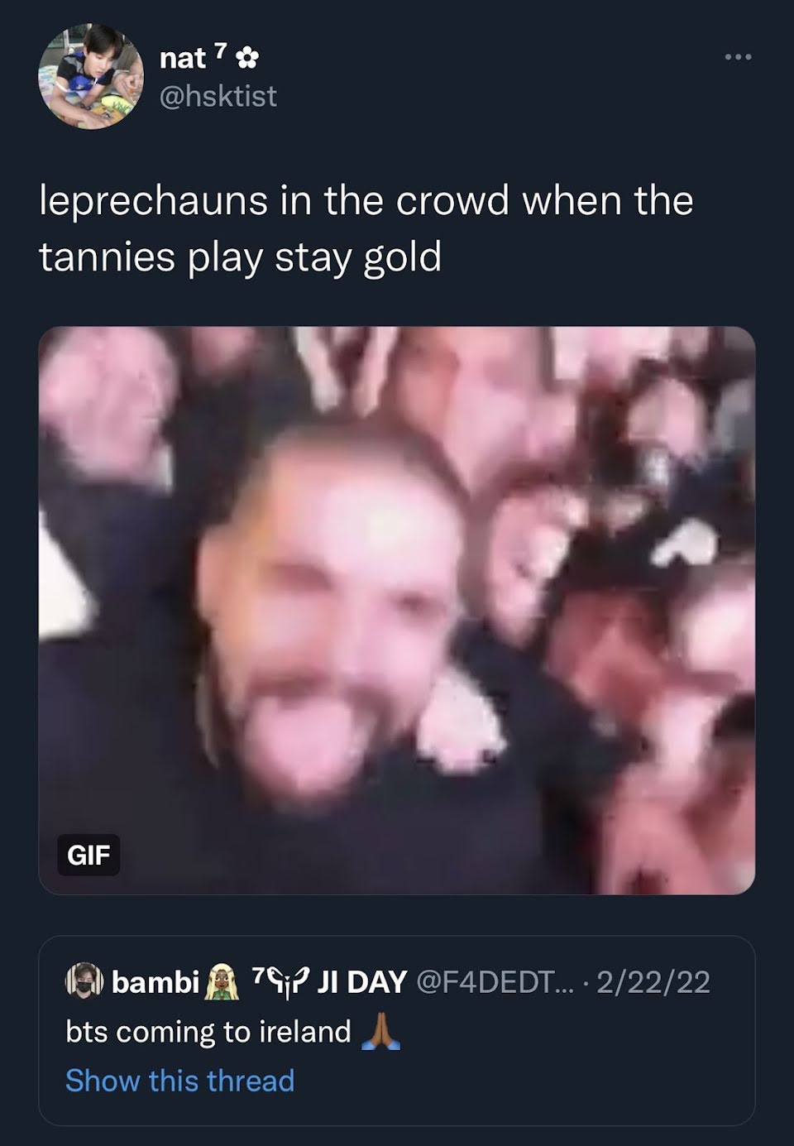
Task: Tap the GIF badge on the media
Action: pyautogui.click(x=88, y=855)
